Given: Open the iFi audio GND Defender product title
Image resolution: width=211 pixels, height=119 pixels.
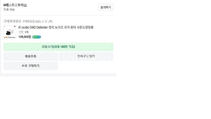Looking at the screenshot, I should [x=56, y=27].
